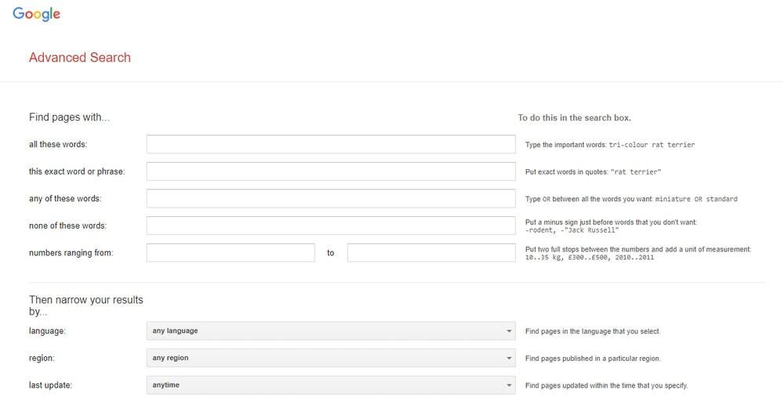Screen dimensions: 783x397
Task: Focus the starting number range field
Action: tap(230, 253)
